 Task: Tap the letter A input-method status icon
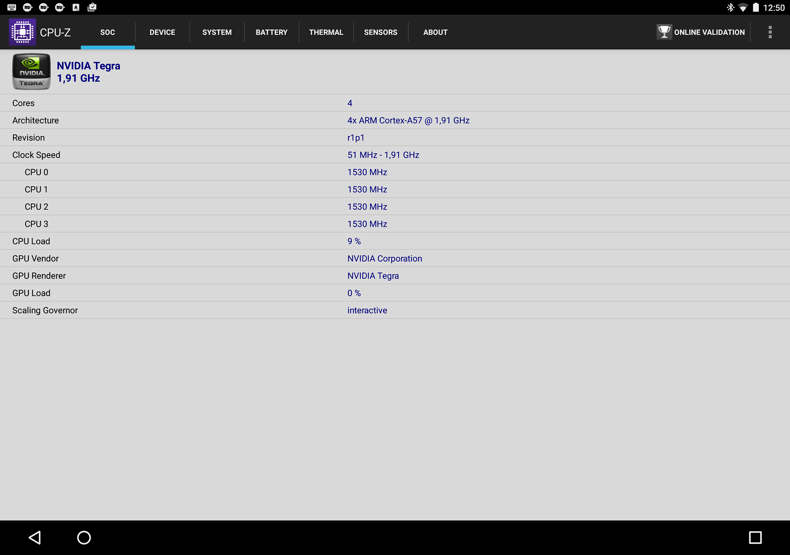[x=76, y=7]
